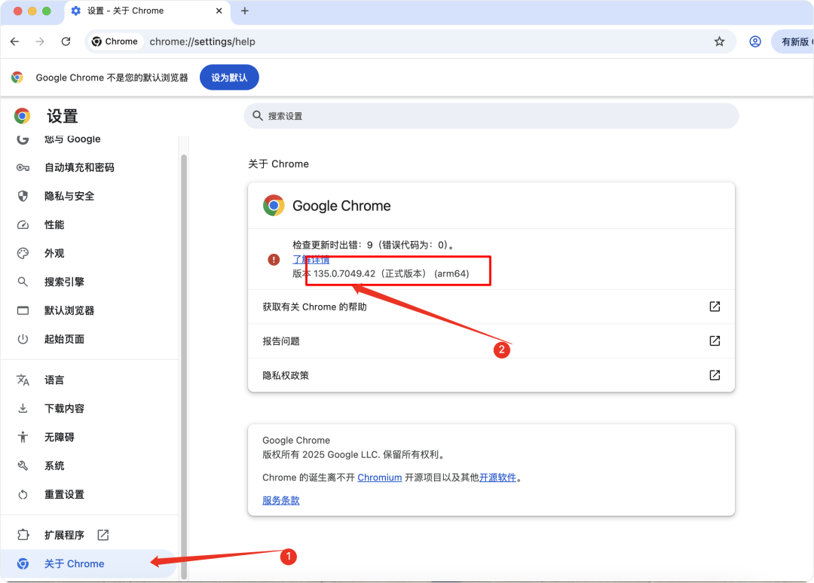Click the speedometer performance icon
This screenshot has width=814, height=583.
point(23,224)
